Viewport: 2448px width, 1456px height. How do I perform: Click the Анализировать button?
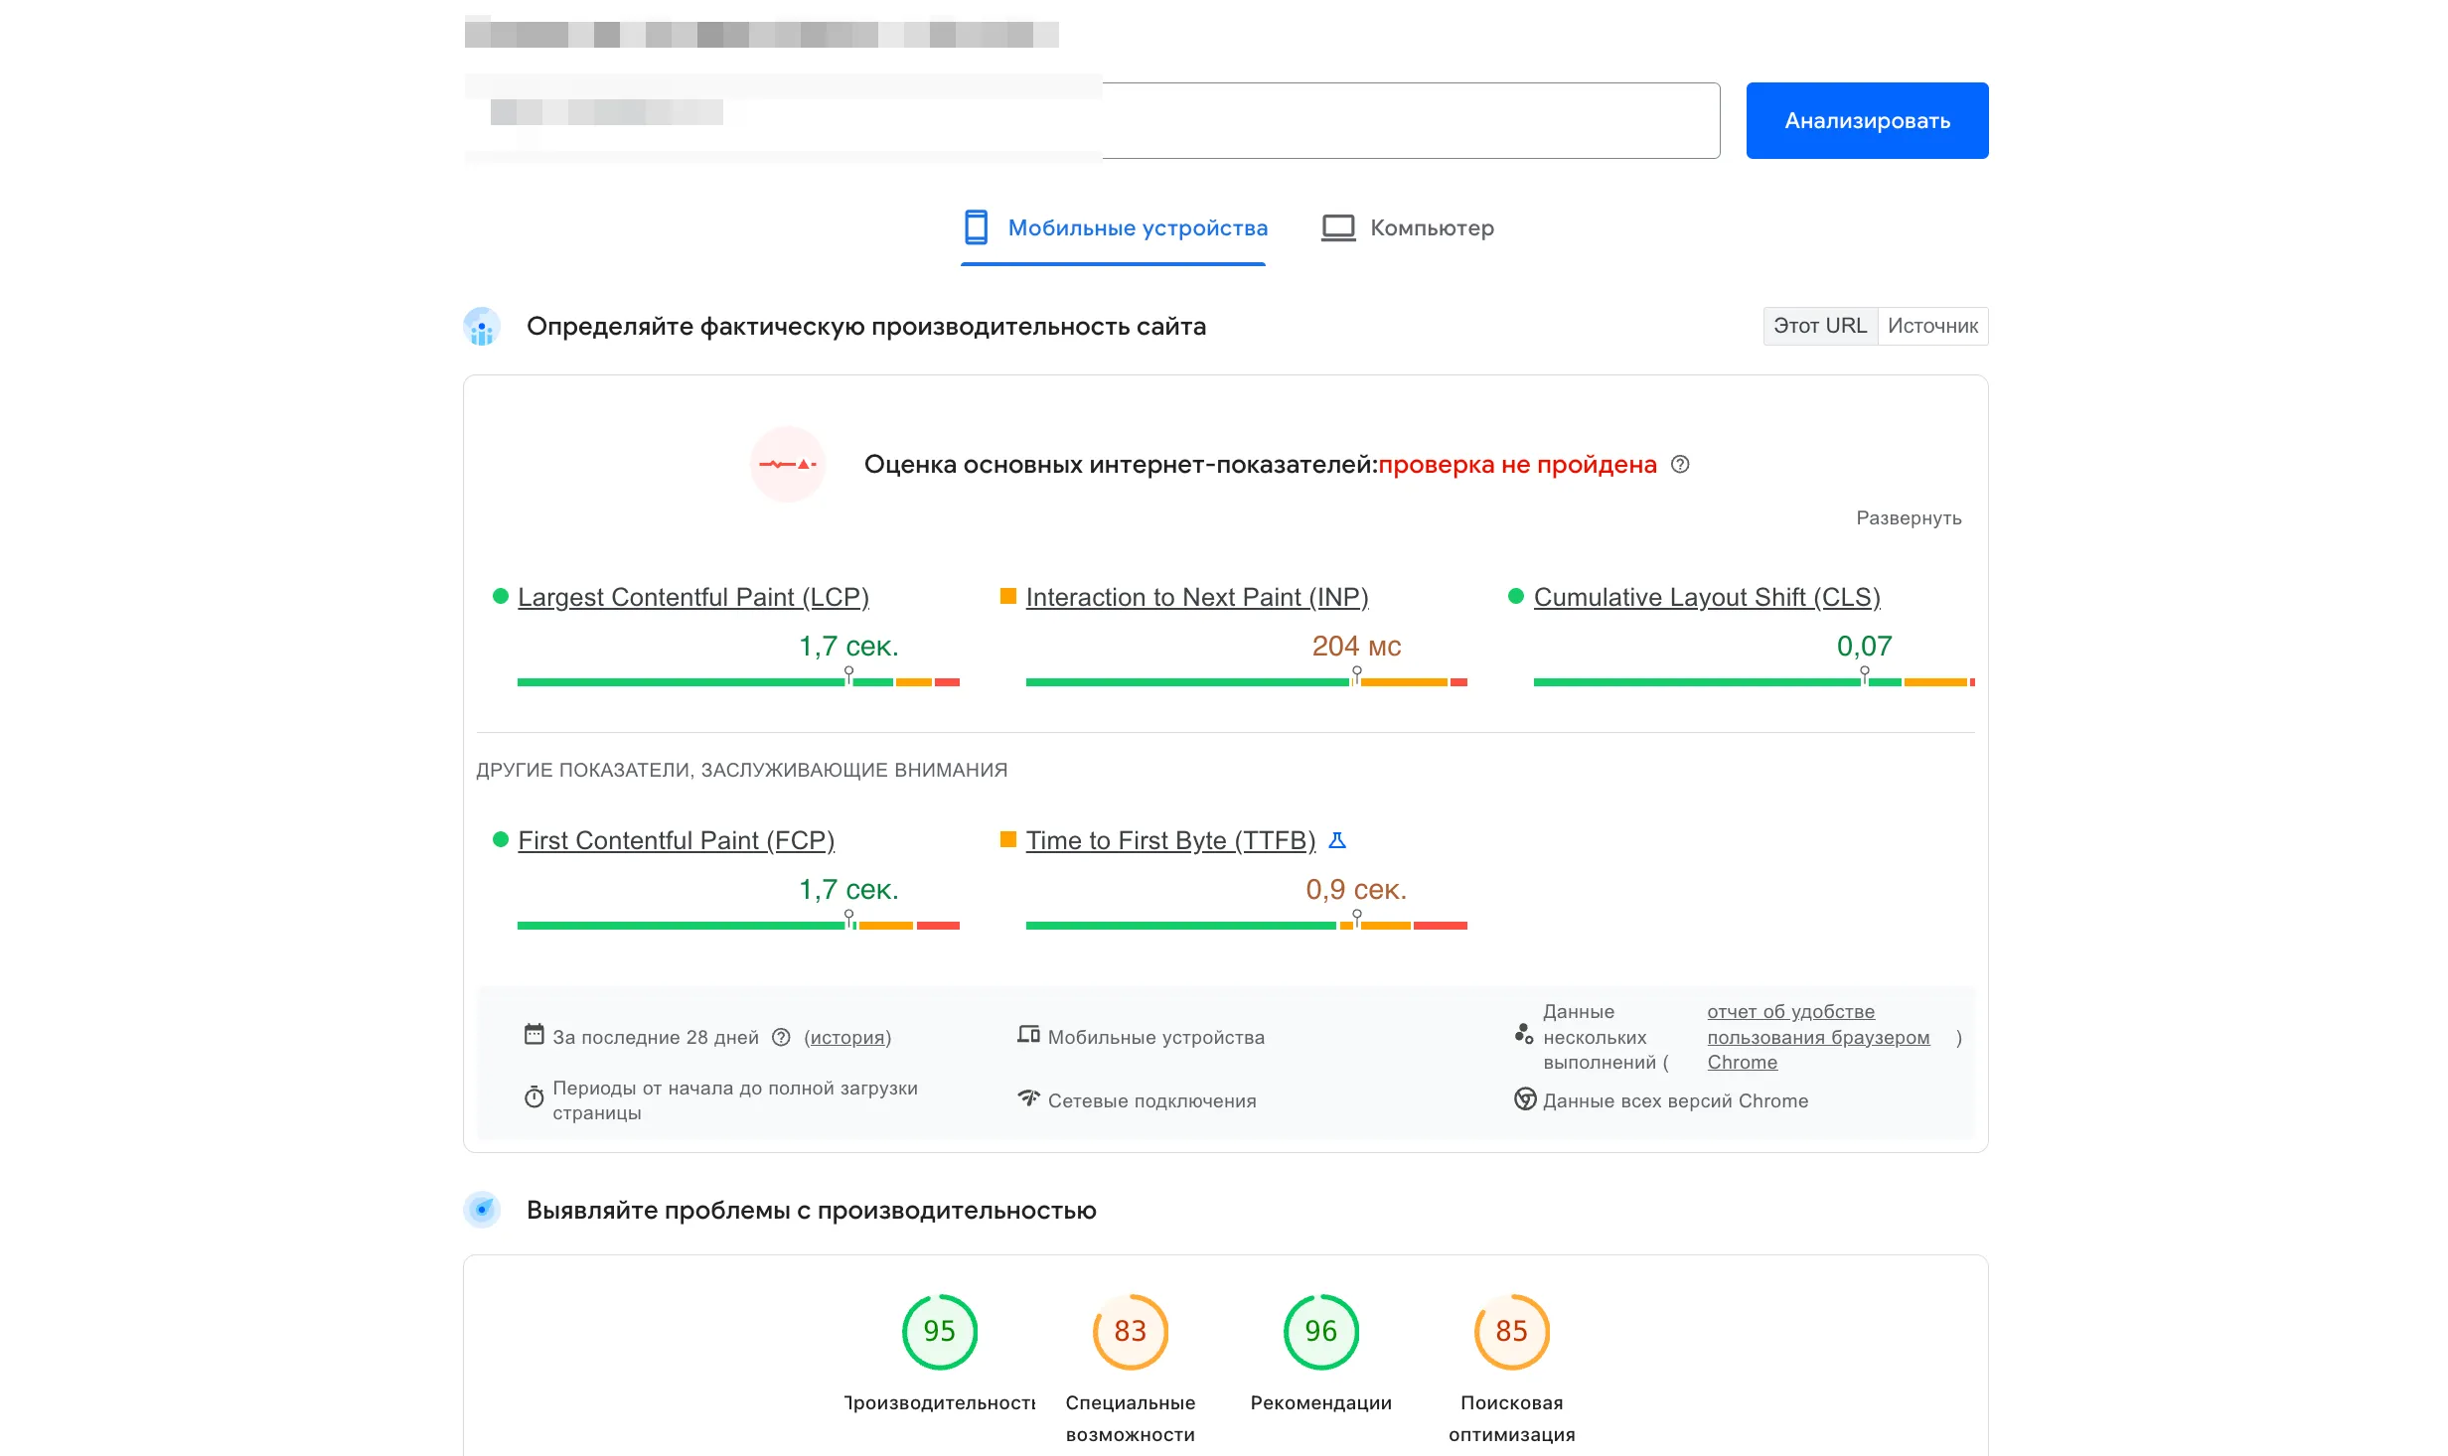pyautogui.click(x=1866, y=119)
